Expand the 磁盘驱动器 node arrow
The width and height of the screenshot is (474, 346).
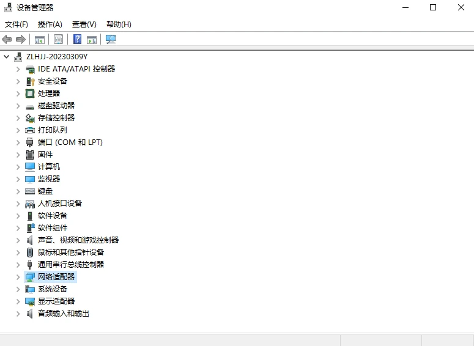coord(18,106)
